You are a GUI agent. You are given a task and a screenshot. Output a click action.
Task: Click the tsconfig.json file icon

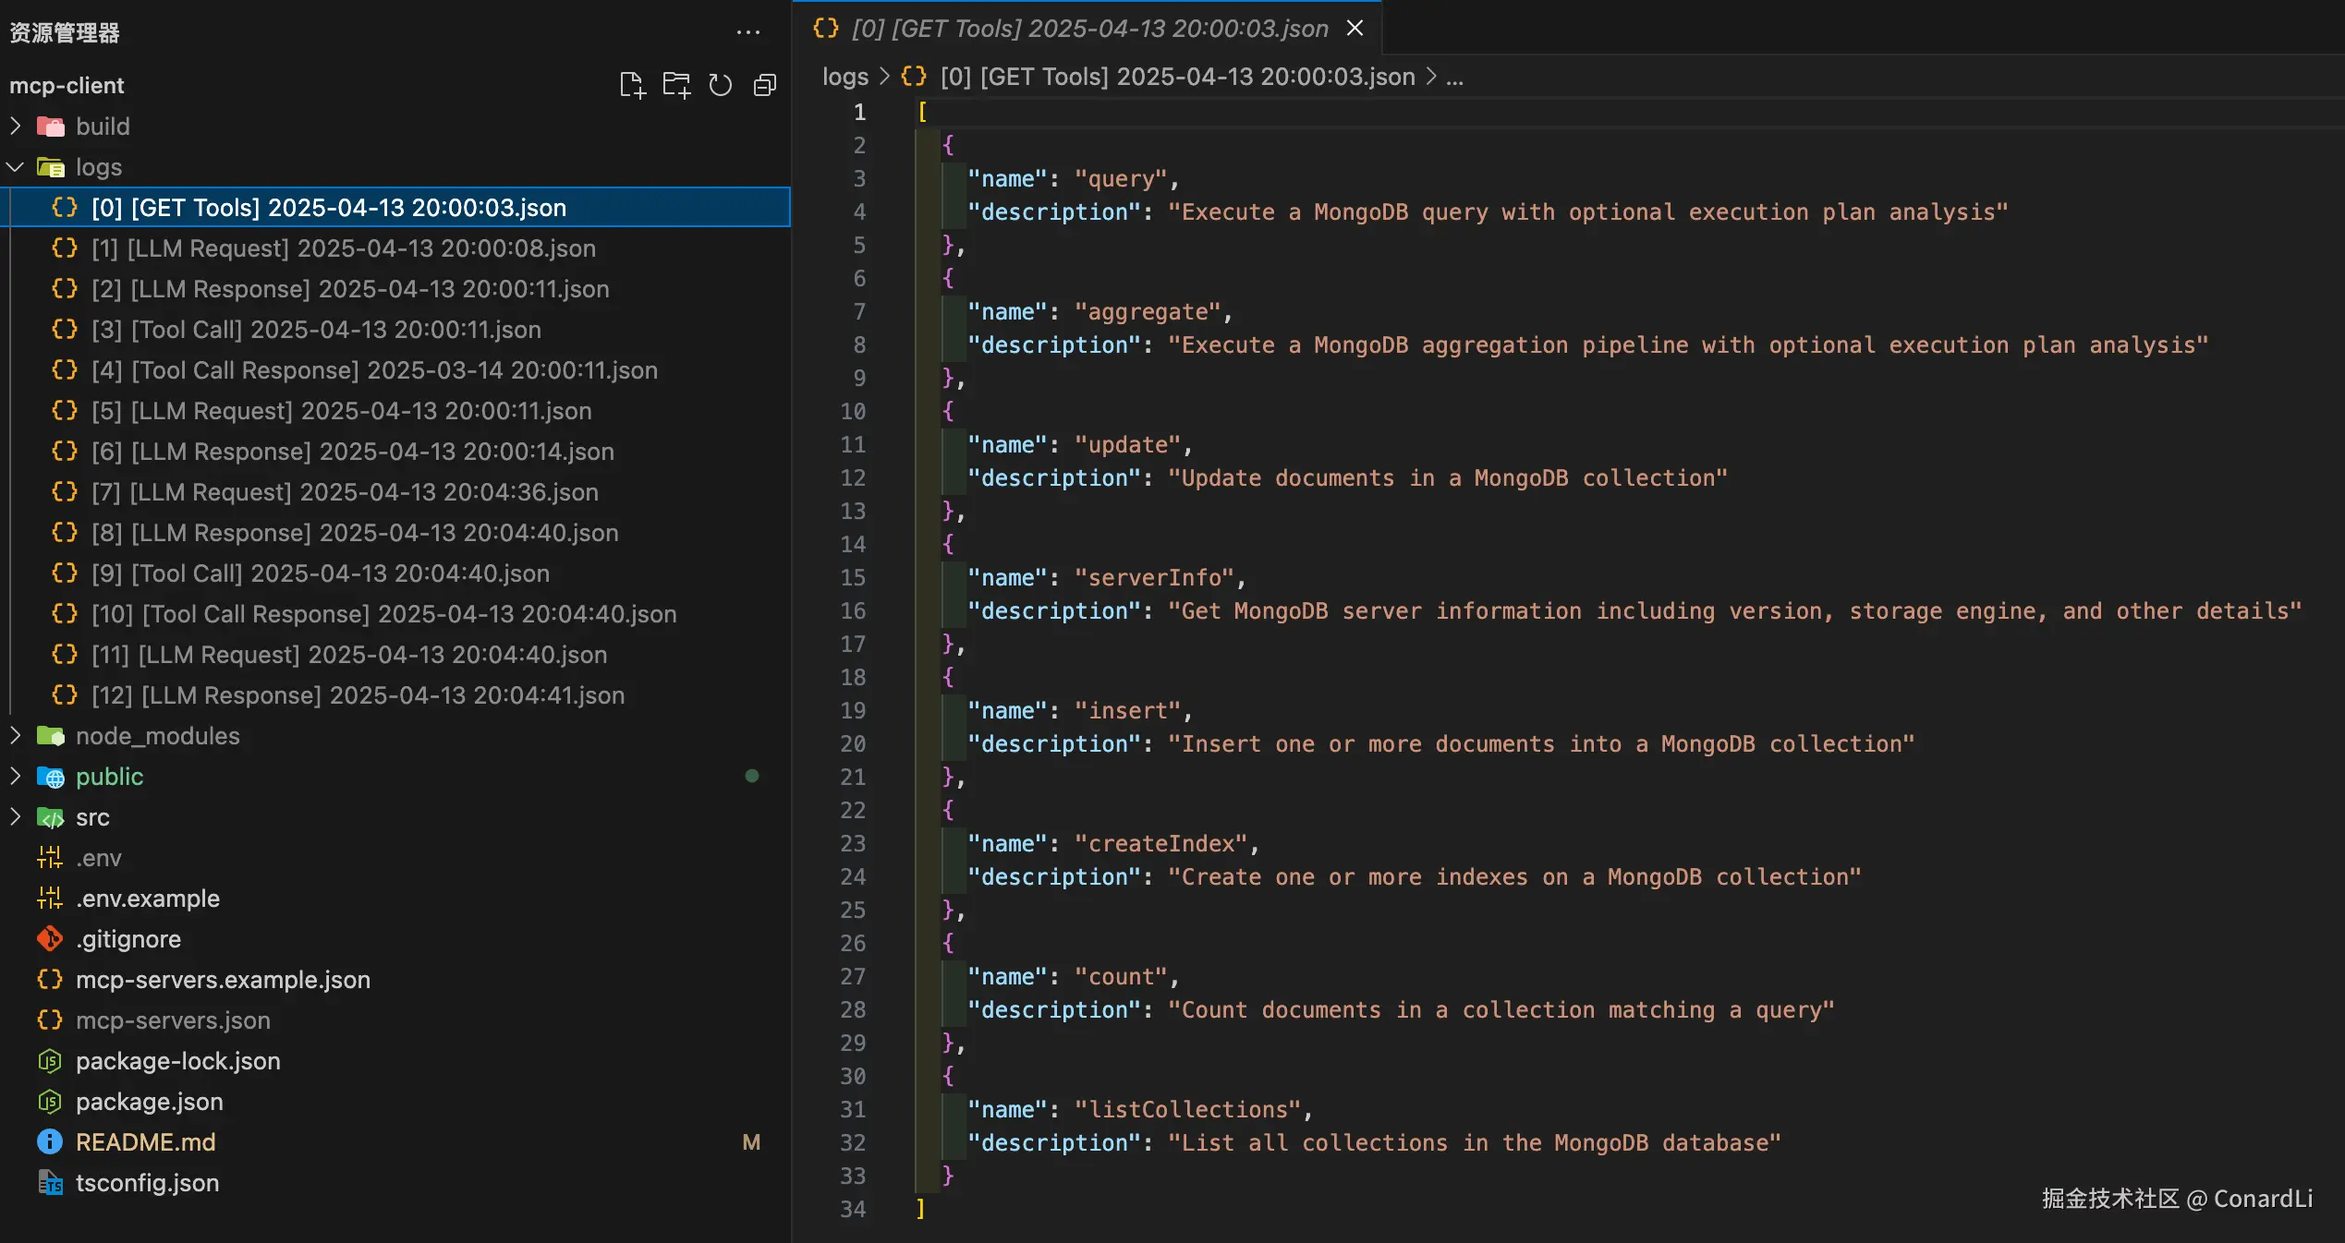[50, 1182]
